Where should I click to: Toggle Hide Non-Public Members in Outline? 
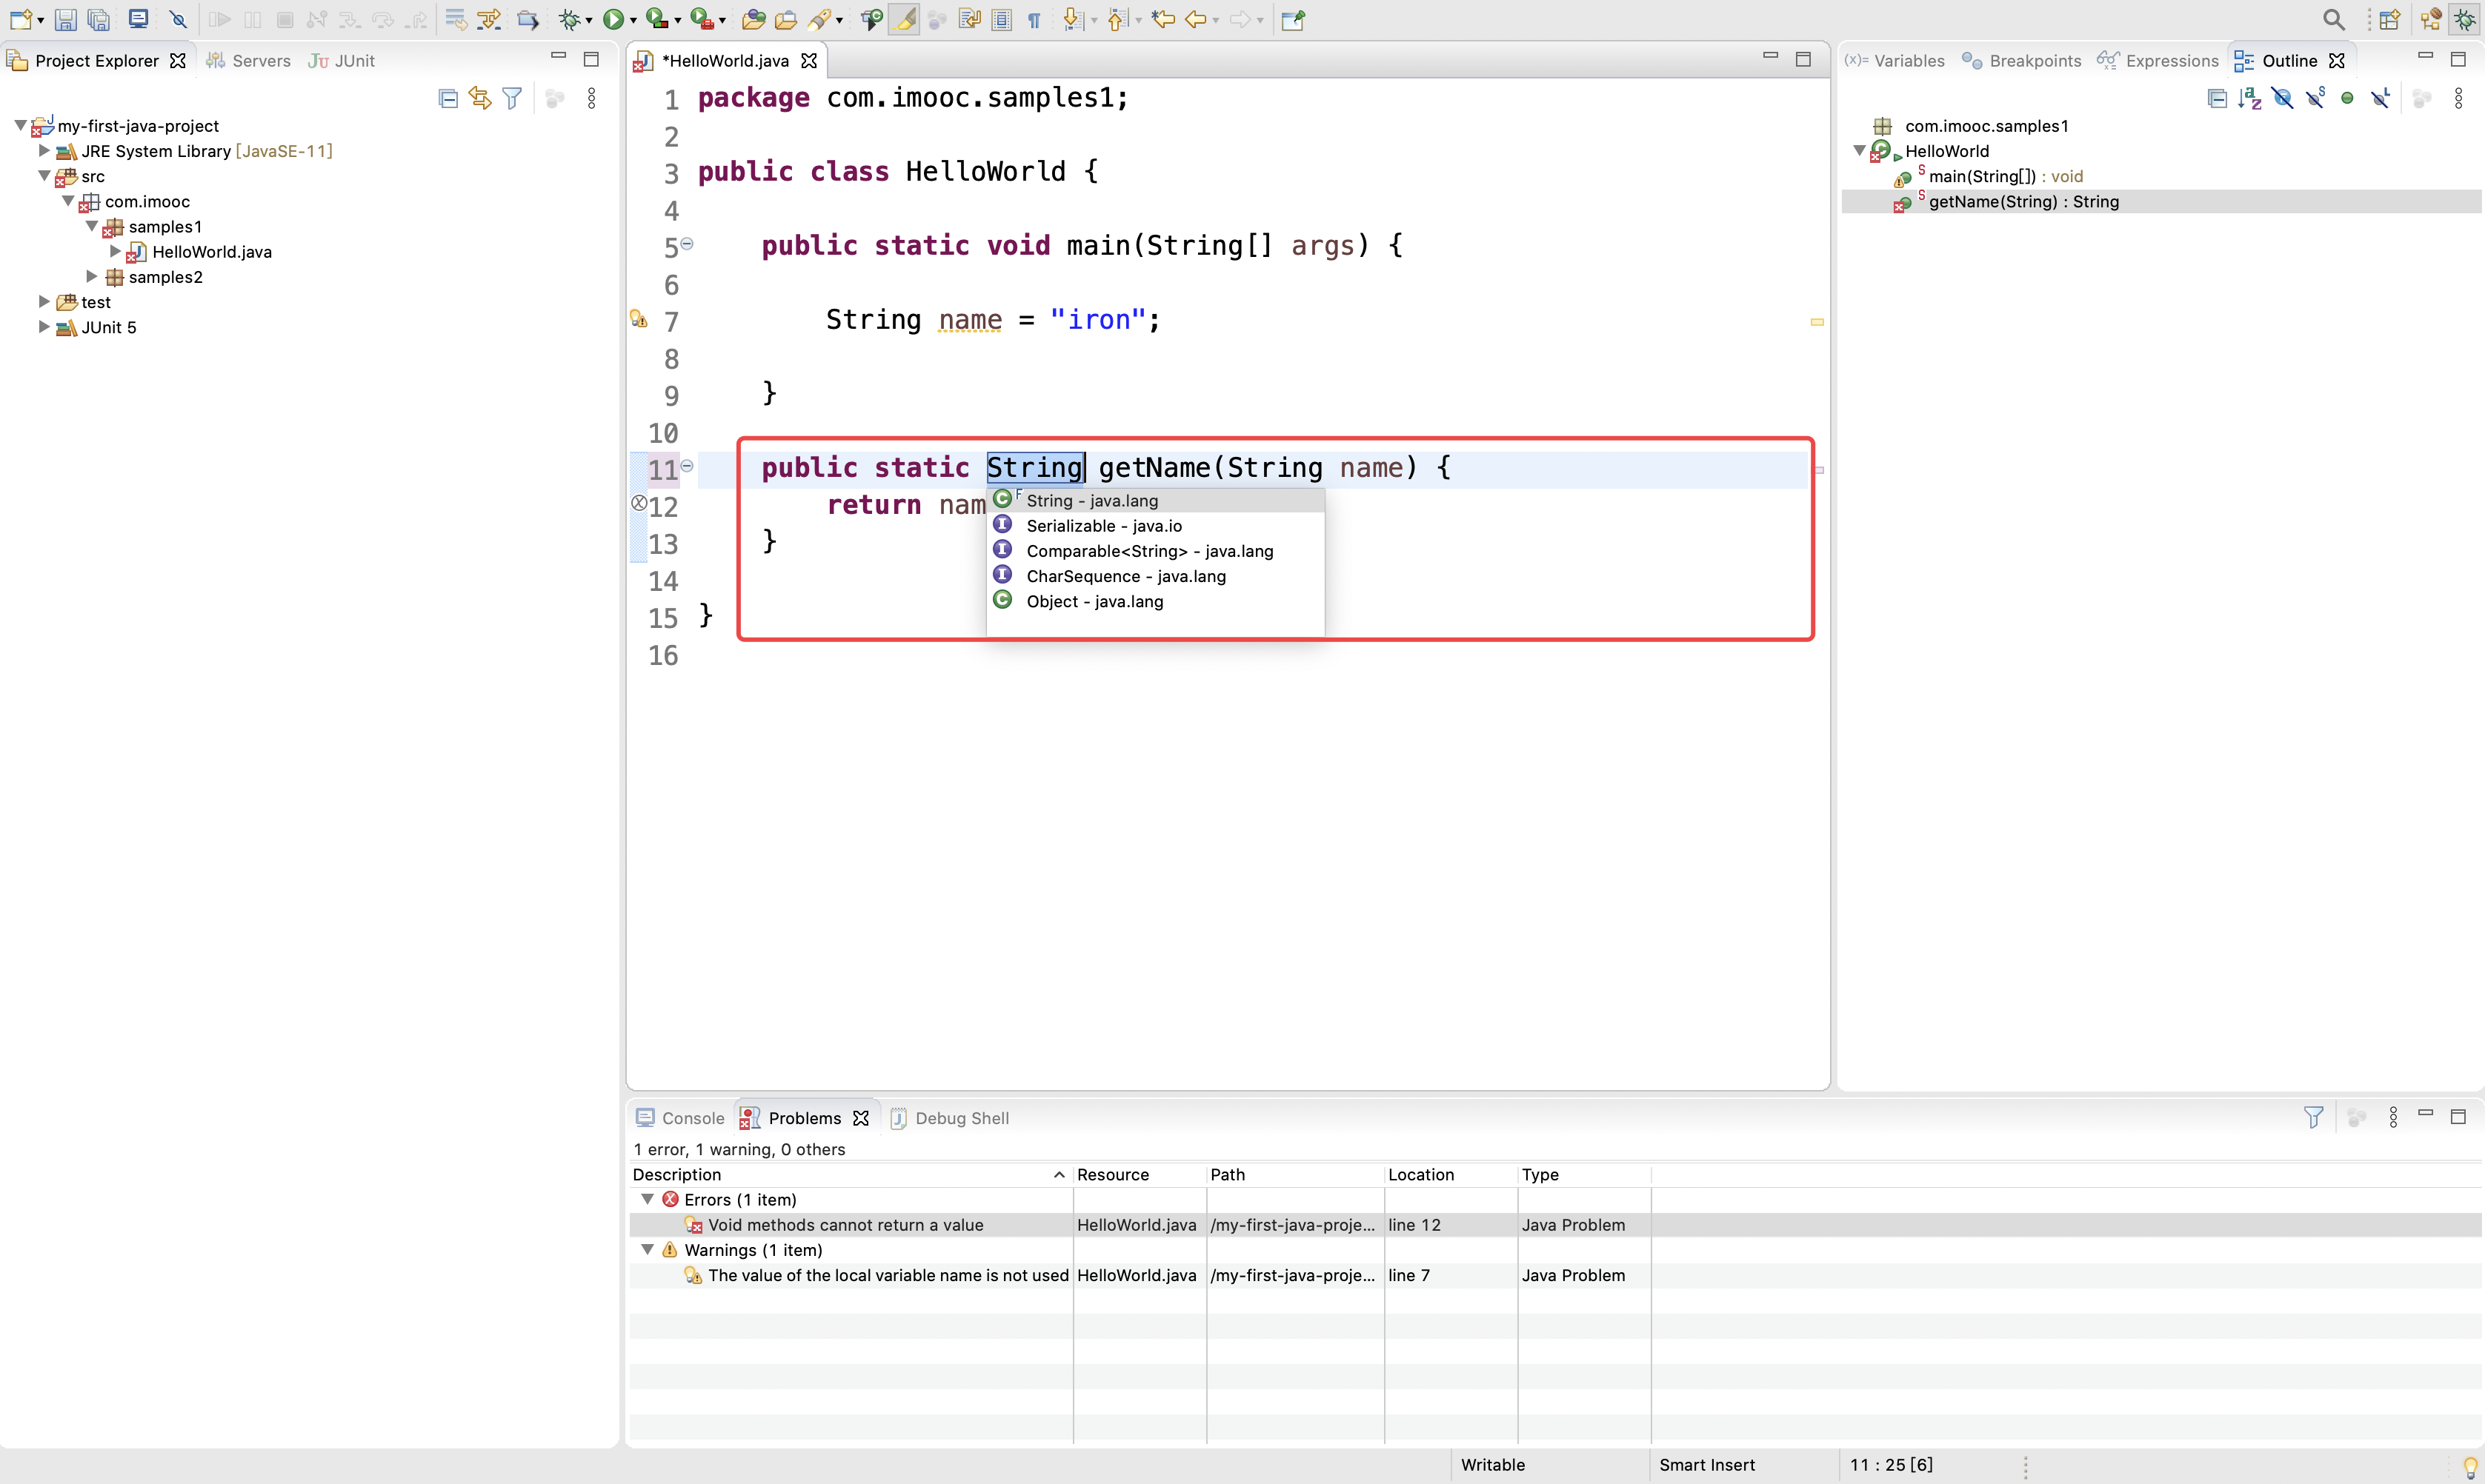point(2347,98)
